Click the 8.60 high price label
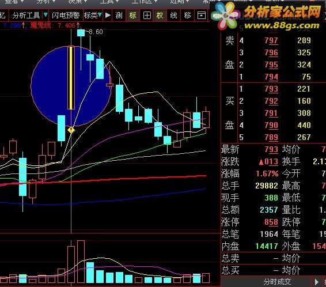The image size is (326, 287). (96, 32)
